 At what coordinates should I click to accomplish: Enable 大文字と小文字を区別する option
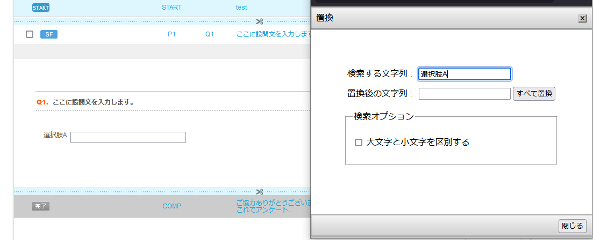tap(359, 142)
